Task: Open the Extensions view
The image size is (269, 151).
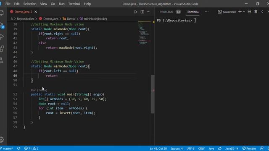Action: [x=2, y=49]
